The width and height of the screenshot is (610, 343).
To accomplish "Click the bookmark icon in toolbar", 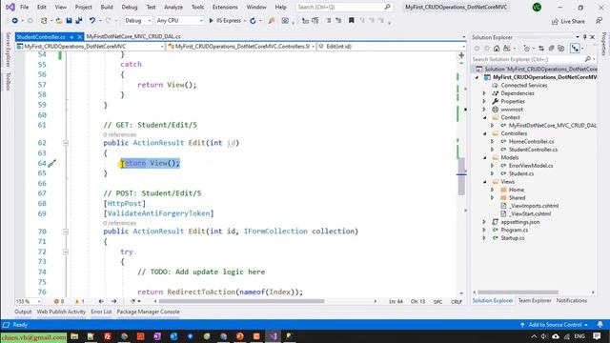I will point(352,21).
